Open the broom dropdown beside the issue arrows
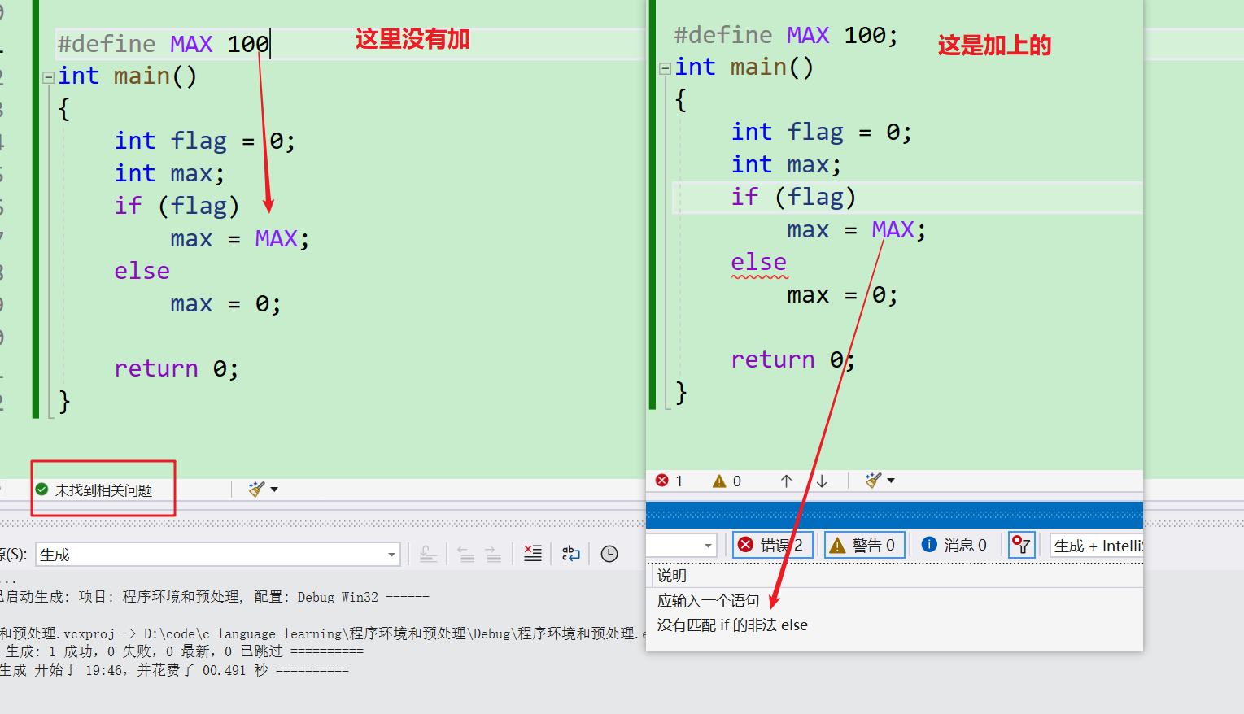This screenshot has width=1244, height=714. tap(891, 481)
